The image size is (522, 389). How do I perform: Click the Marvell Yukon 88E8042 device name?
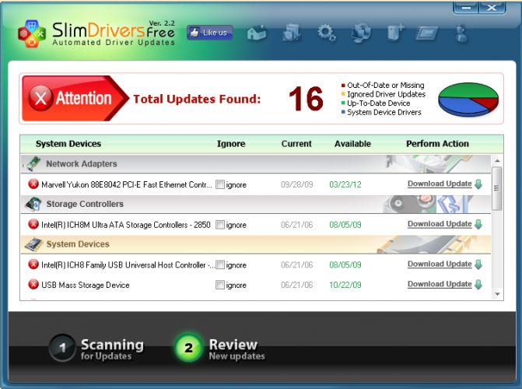click(x=127, y=184)
